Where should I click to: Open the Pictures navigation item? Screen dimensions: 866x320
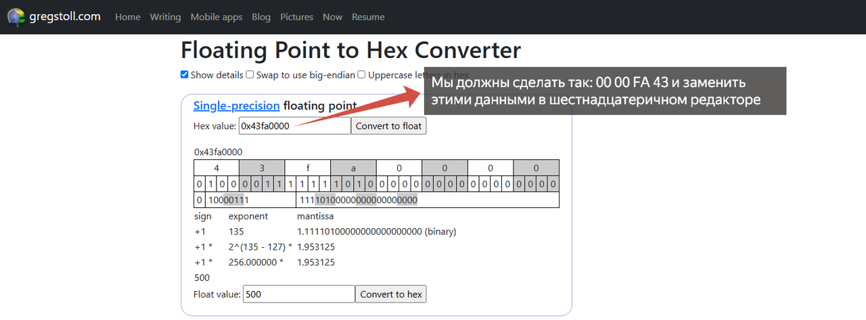pyautogui.click(x=297, y=17)
